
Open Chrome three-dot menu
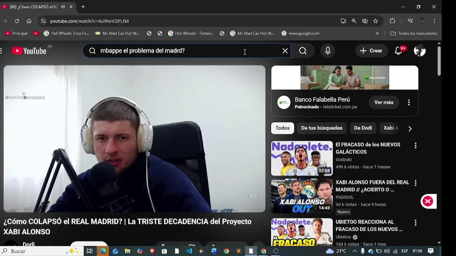pyautogui.click(x=434, y=21)
